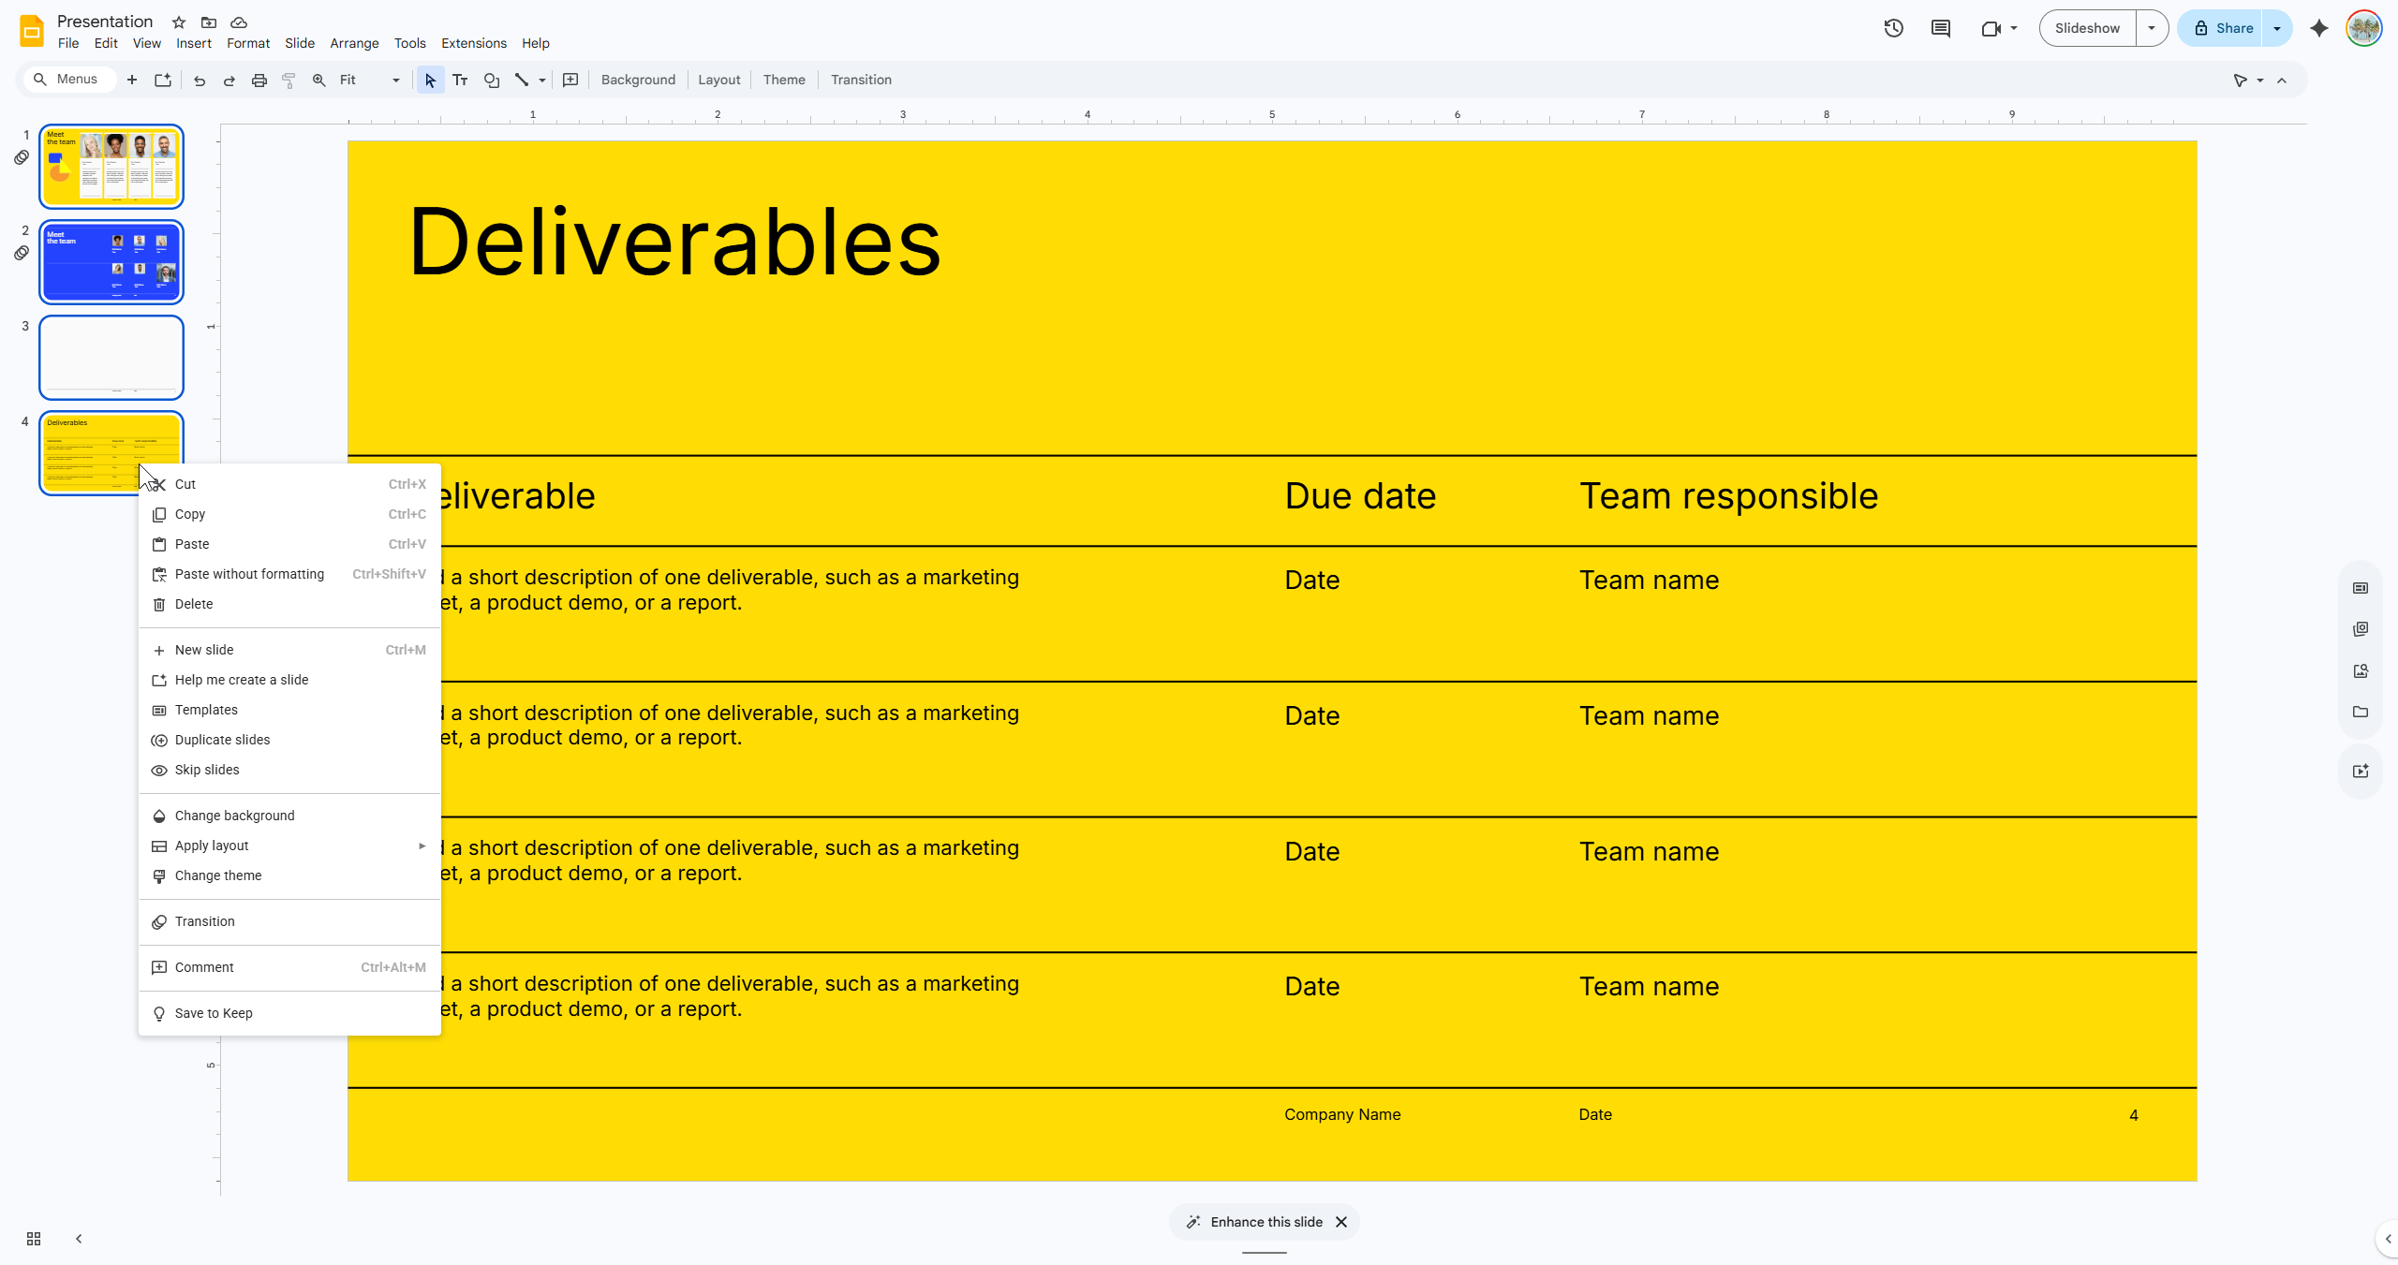Click the slide template insert icon

coord(163,80)
